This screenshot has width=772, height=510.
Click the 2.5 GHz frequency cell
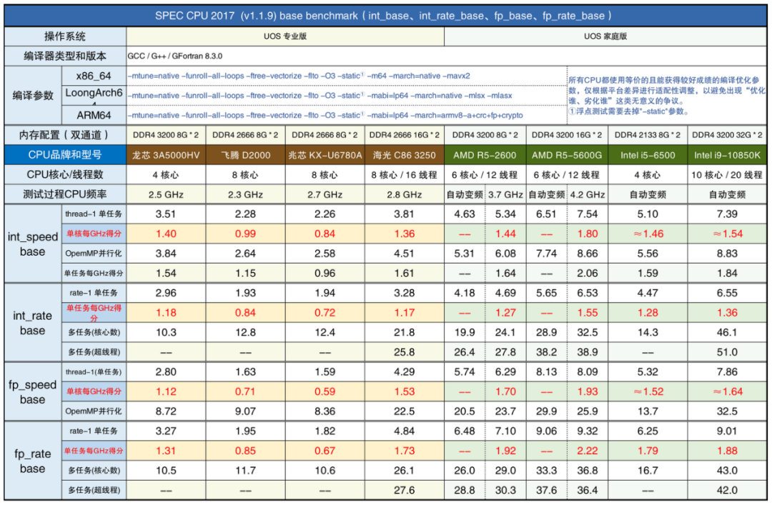[x=166, y=194]
